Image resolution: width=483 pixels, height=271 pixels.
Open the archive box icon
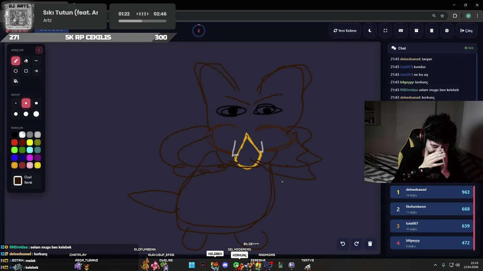(416, 30)
